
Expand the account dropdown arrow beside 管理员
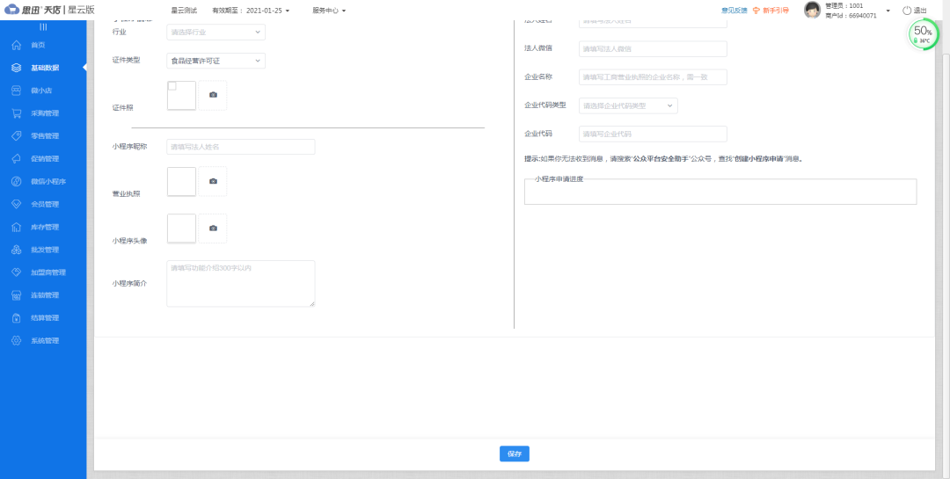point(888,11)
